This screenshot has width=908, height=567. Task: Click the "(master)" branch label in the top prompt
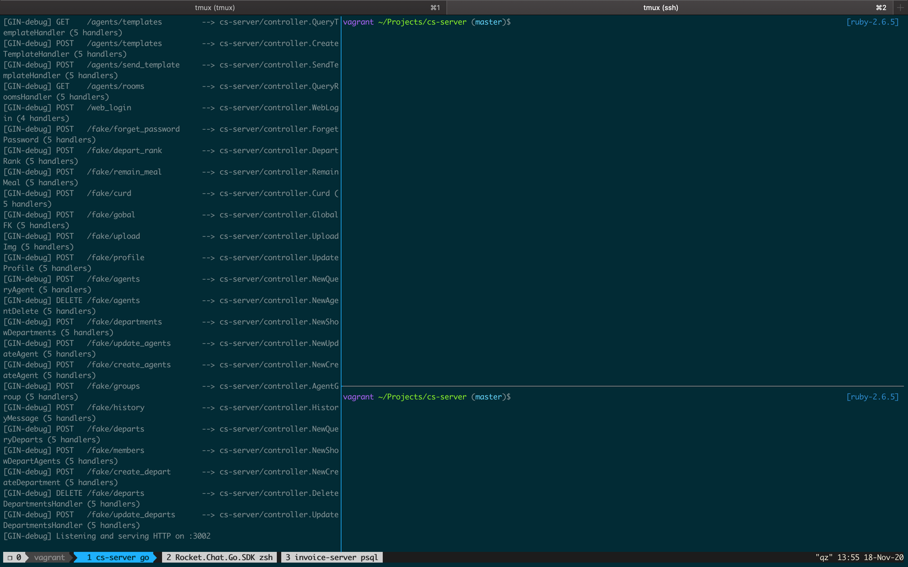[x=487, y=21]
